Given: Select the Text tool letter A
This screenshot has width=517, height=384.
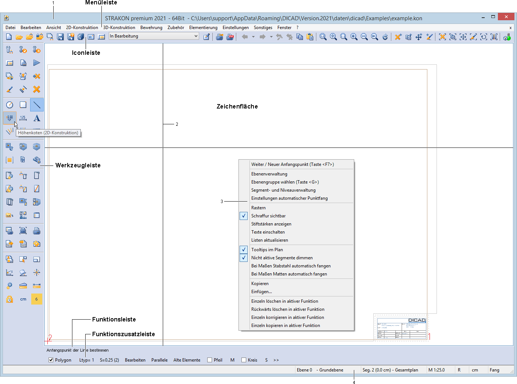Looking at the screenshot, I should (x=37, y=118).
